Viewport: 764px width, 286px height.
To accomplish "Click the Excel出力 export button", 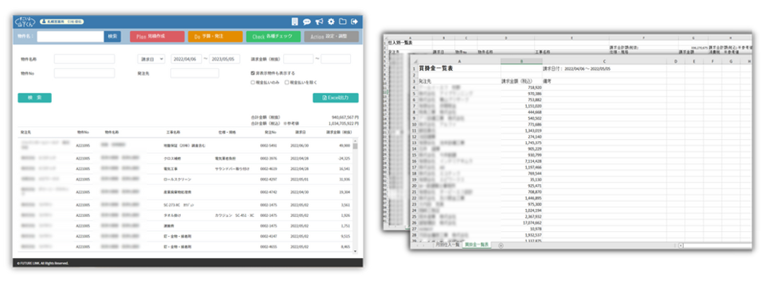I will 335,98.
